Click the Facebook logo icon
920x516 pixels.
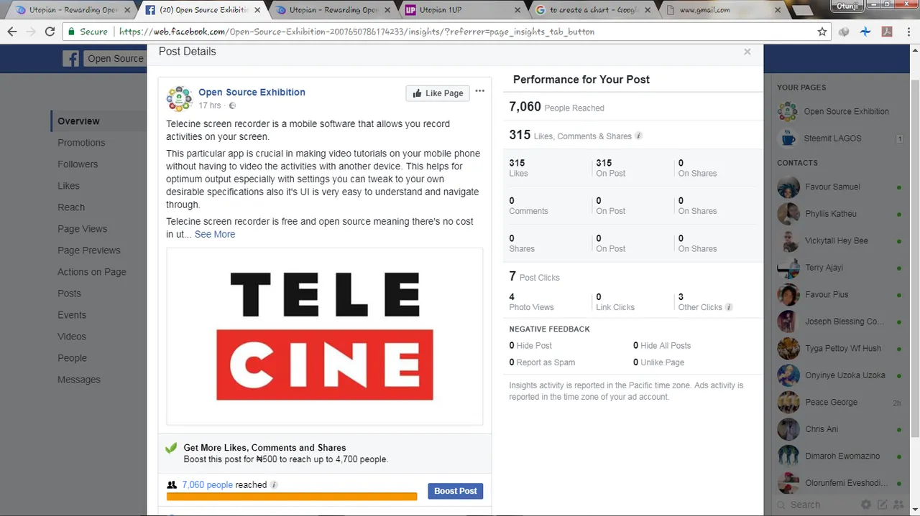click(x=70, y=59)
